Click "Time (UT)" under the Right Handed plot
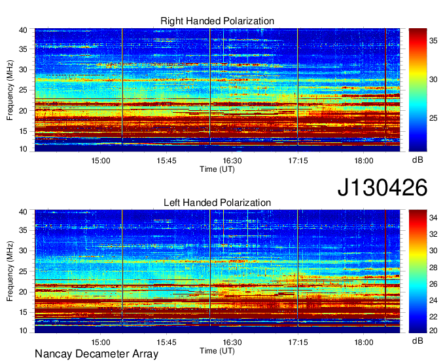 [217, 169]
